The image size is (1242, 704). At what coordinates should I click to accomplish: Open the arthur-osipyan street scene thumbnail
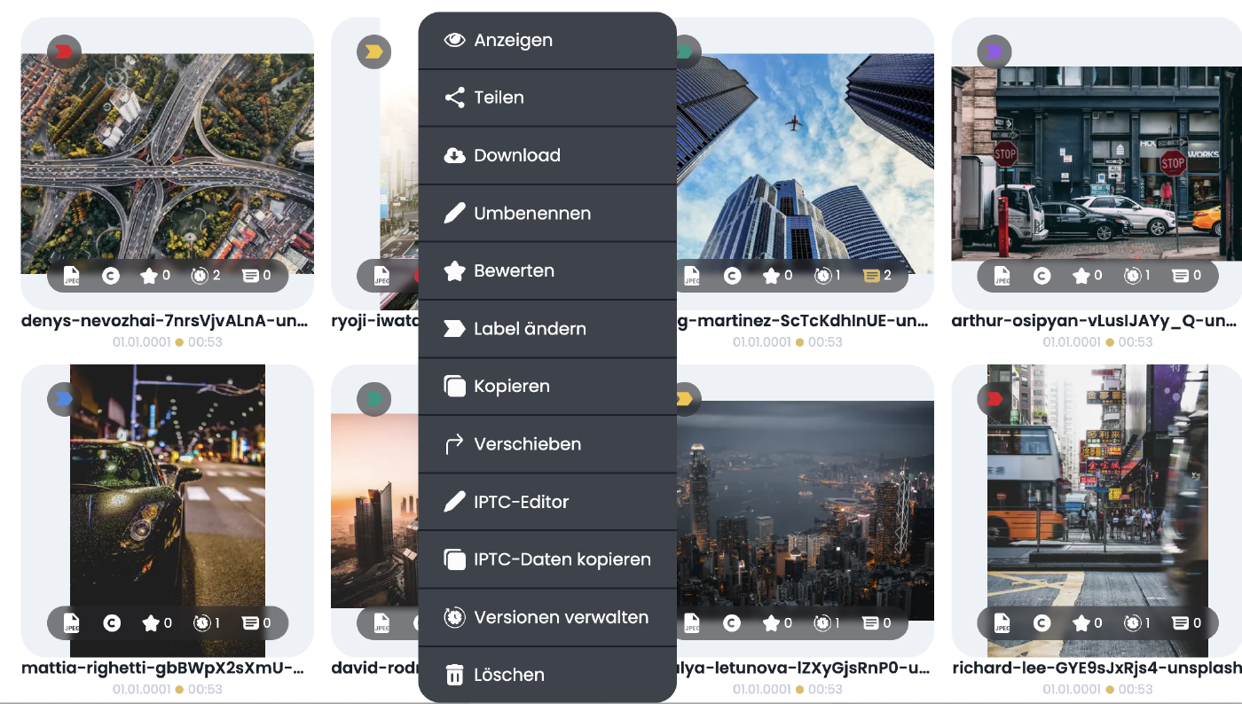click(1097, 164)
